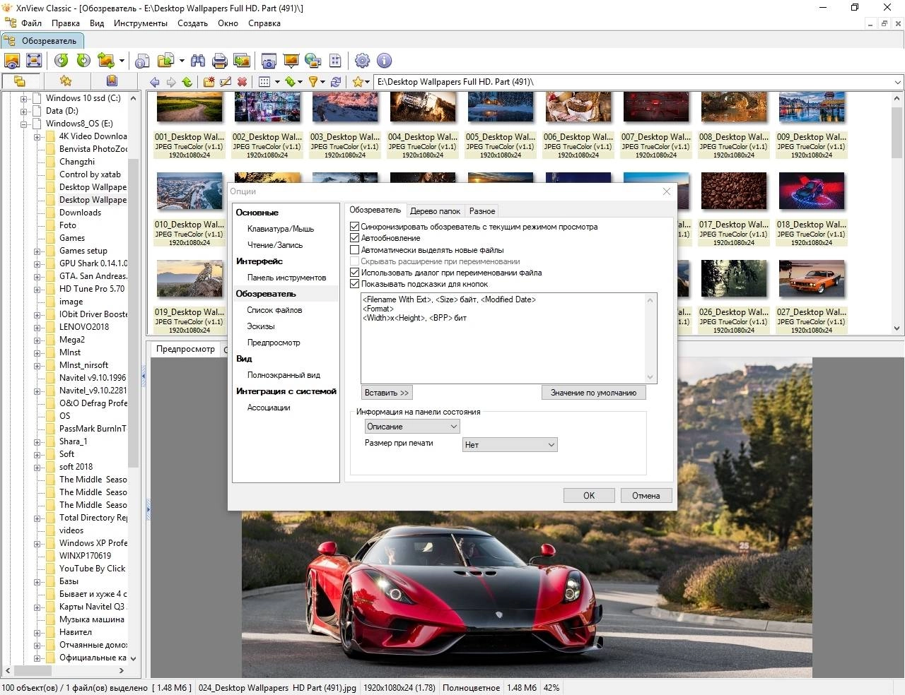Open the Справка menu

264,23
